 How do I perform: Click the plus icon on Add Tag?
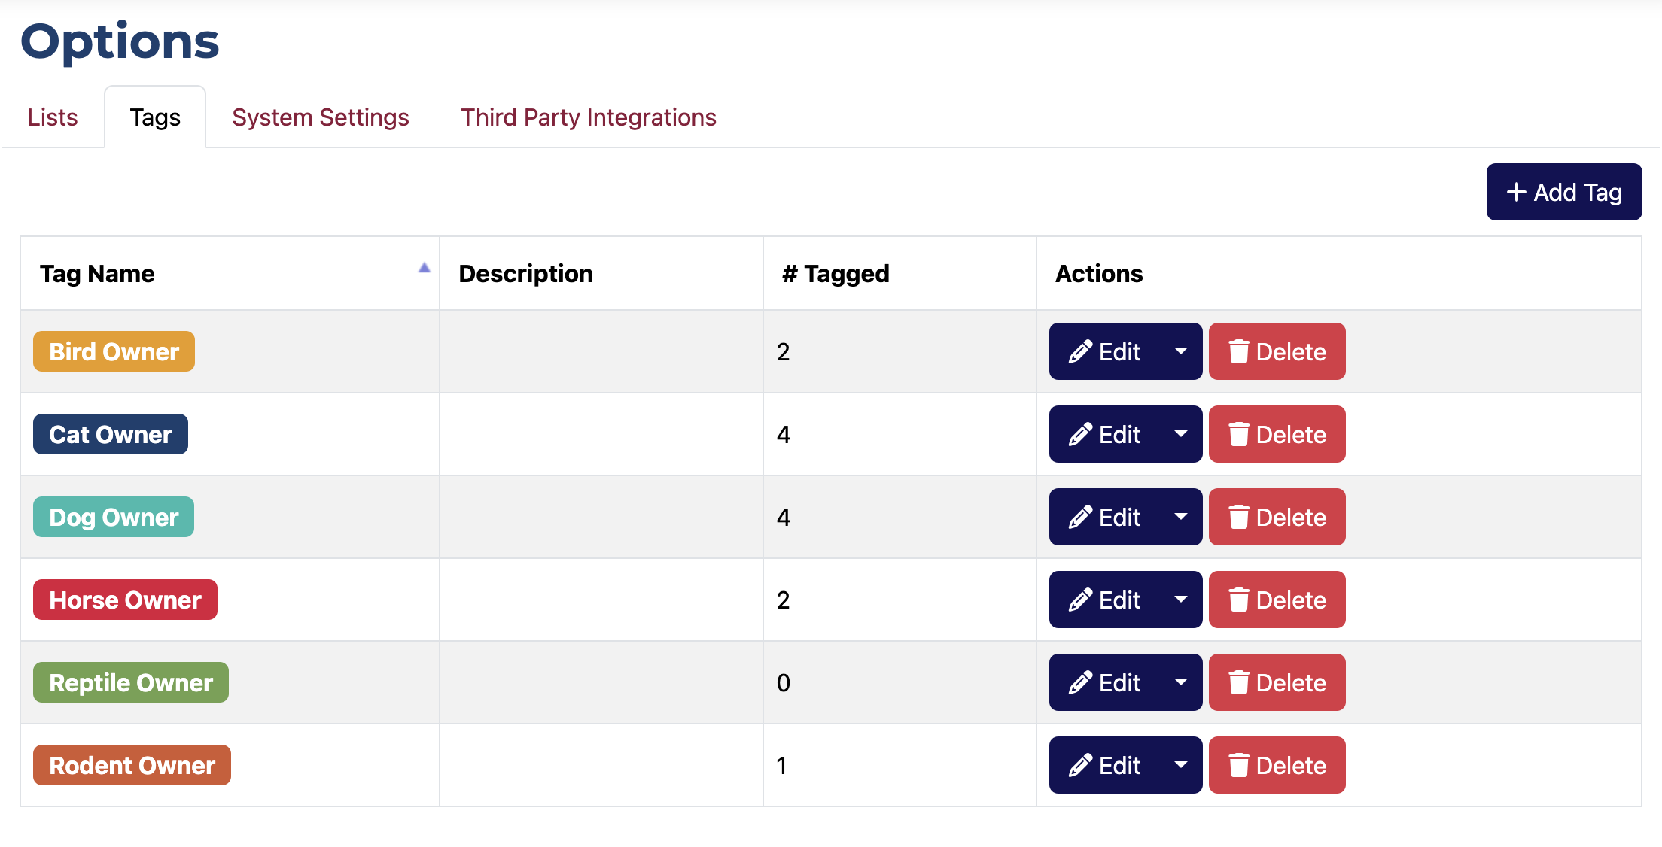(1516, 192)
